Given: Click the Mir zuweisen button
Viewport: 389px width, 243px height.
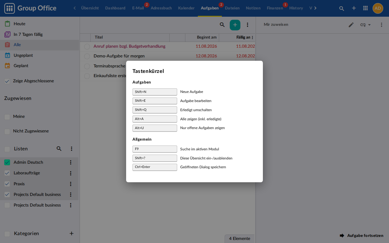Looking at the screenshot, I should pos(276,25).
